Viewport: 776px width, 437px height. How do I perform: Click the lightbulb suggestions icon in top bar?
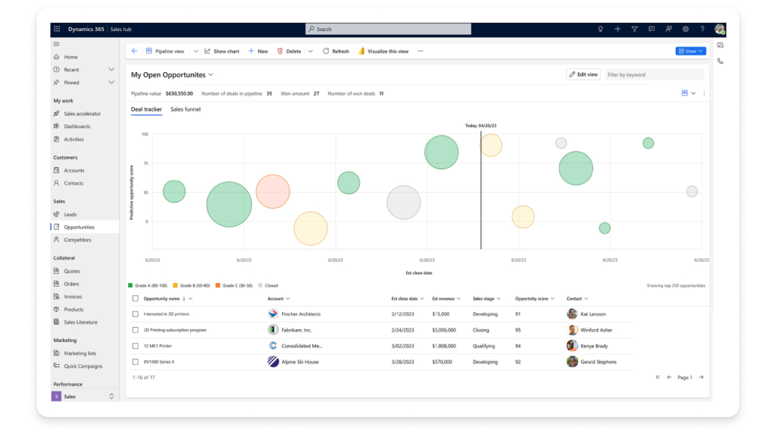coord(600,28)
